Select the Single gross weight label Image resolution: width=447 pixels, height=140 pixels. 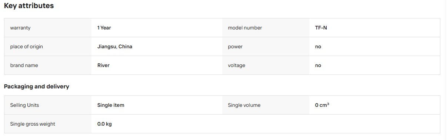33,124
